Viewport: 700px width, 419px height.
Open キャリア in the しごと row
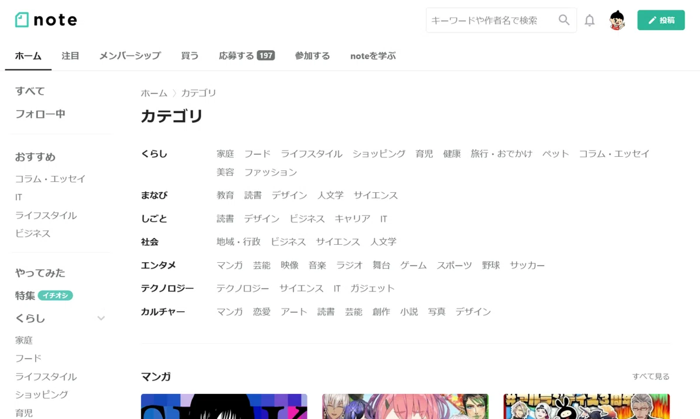pos(352,219)
